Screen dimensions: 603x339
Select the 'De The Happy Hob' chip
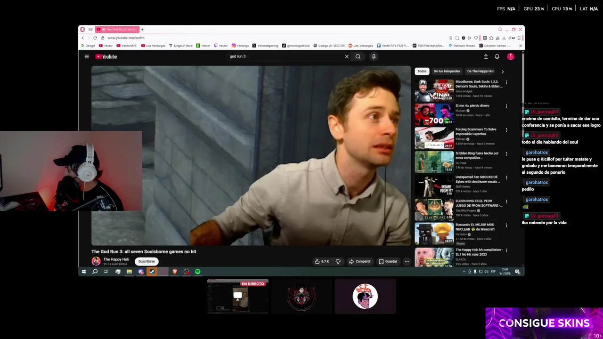[x=480, y=71]
